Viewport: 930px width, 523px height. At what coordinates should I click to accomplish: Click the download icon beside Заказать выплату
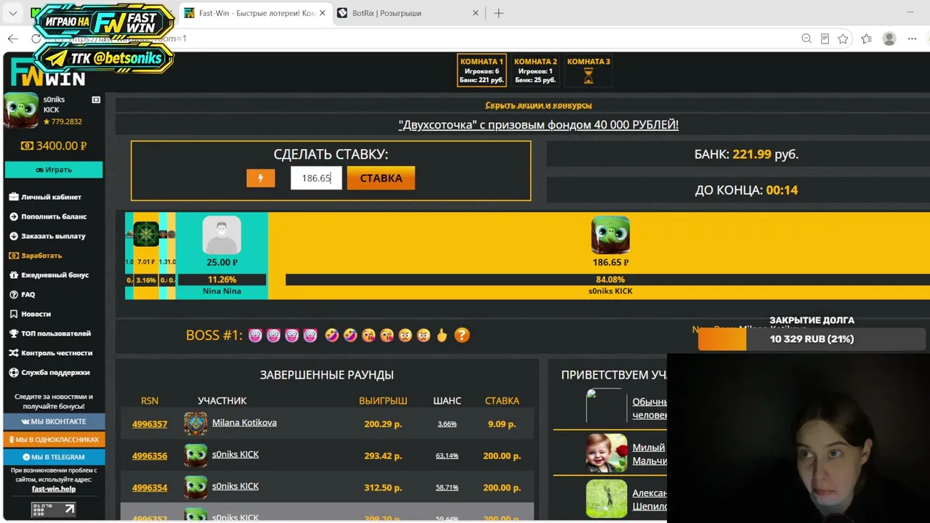click(x=14, y=236)
